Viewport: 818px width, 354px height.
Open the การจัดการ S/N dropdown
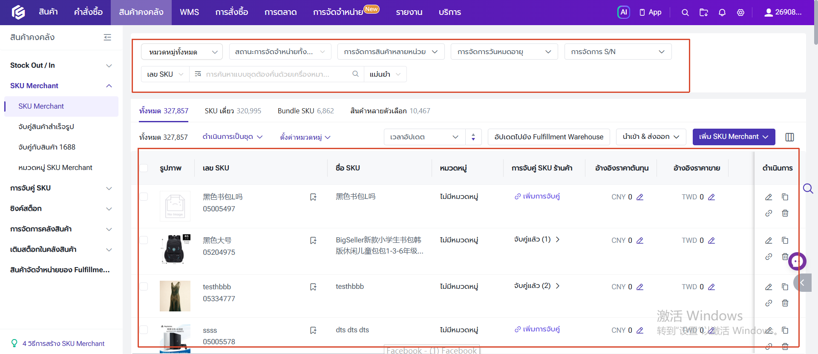(618, 52)
